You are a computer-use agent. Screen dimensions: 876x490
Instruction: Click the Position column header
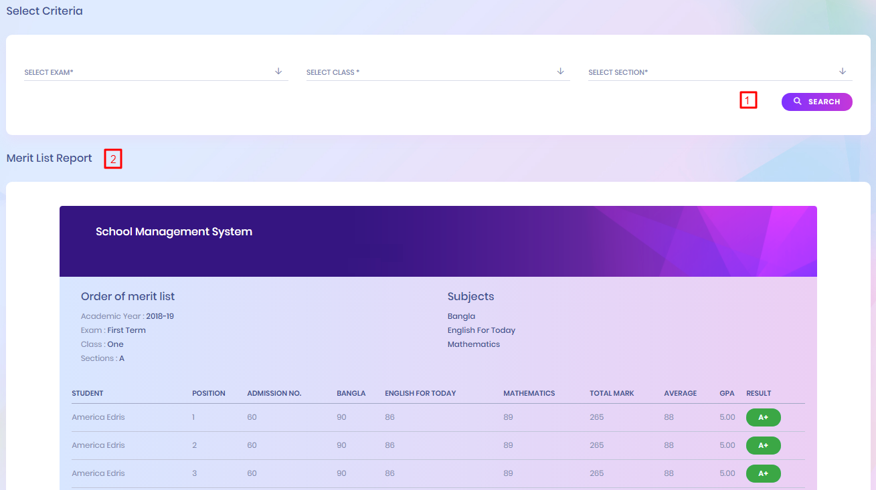(x=209, y=393)
